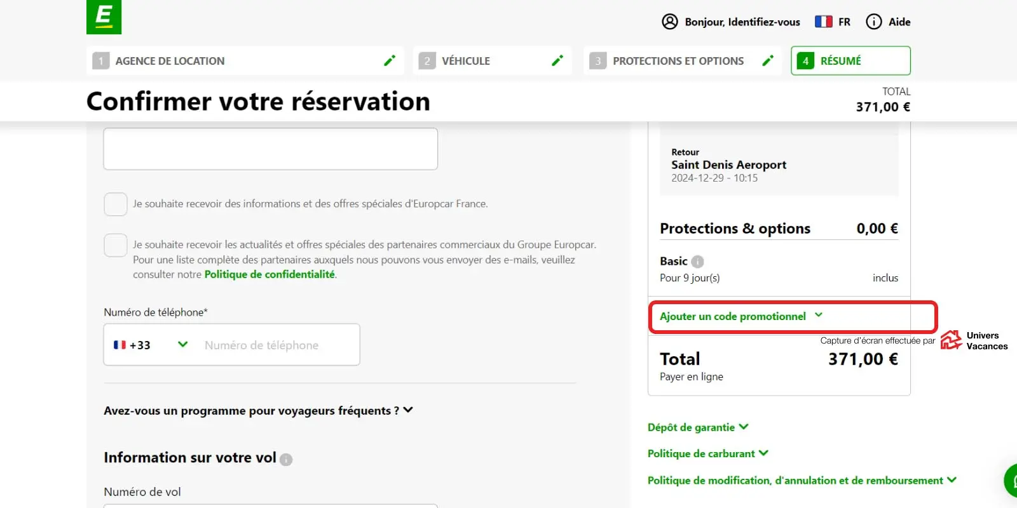Click the user account profile icon
Screen dimensions: 1017x508
coord(670,22)
